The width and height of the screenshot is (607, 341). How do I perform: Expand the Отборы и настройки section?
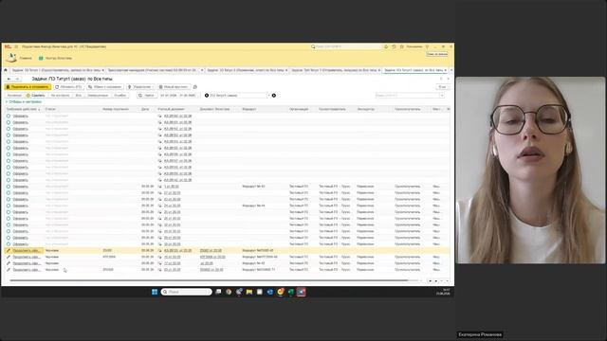(24, 102)
